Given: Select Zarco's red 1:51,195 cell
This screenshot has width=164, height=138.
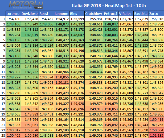Looking at the screenshot, I should (x=156, y=135).
